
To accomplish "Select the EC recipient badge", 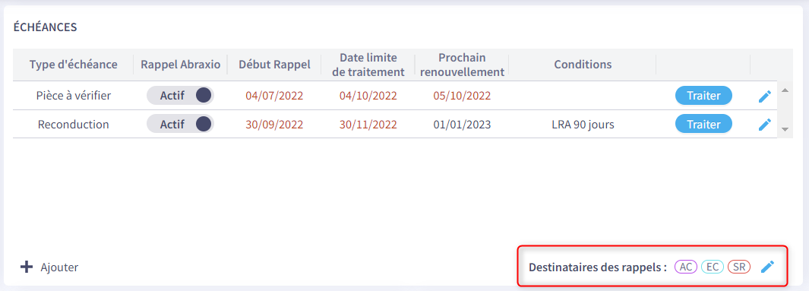I will click(x=713, y=267).
